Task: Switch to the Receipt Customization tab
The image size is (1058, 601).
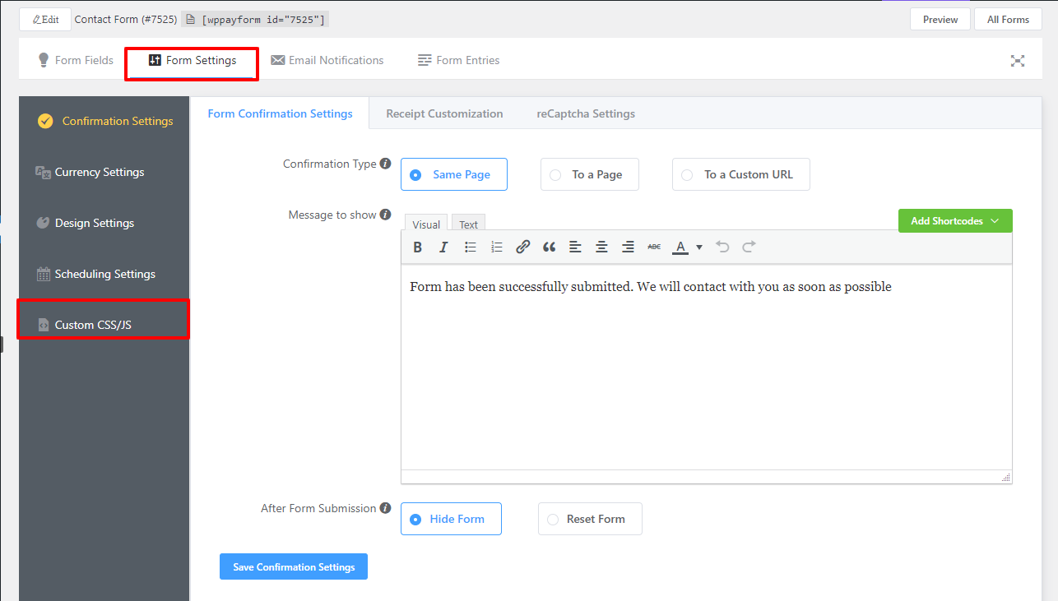Action: pyautogui.click(x=444, y=113)
